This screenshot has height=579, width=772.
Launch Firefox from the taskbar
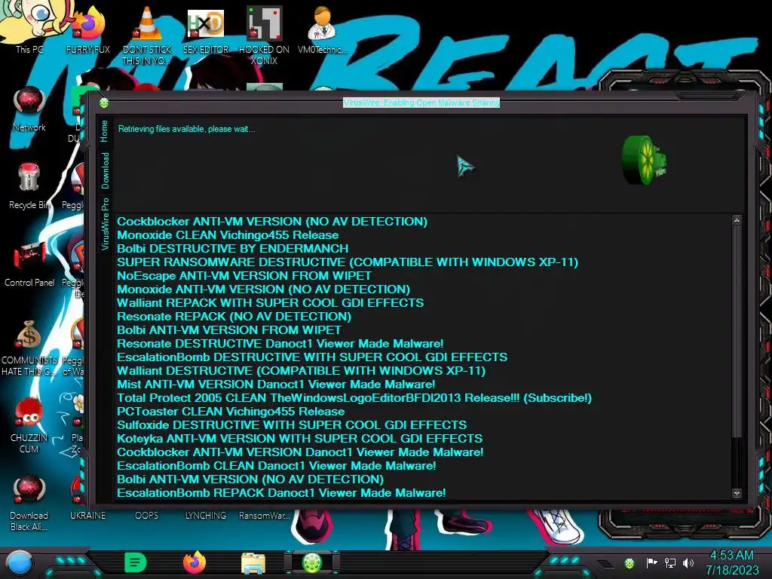[x=195, y=562]
